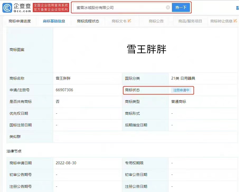The height and width of the screenshot is (192, 239).
Task: Clear the search box with the X icon
Action: tap(168, 8)
